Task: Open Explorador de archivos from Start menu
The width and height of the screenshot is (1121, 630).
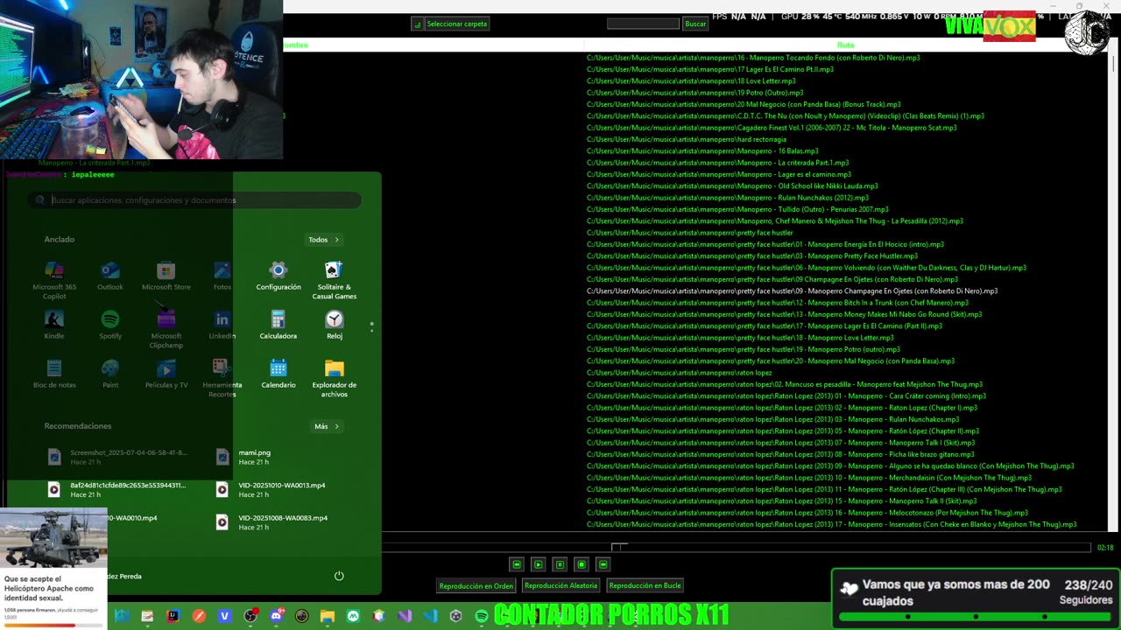Action: pos(335,378)
